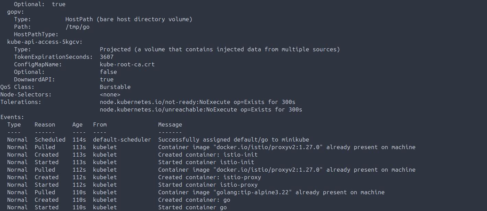Click the /tmp/go host path value
Viewport: 487px width, 211px height.
(77, 27)
